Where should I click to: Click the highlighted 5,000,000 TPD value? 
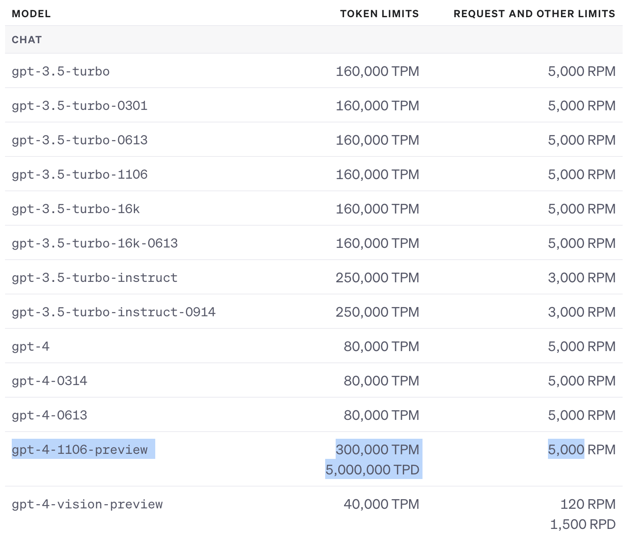pos(373,470)
